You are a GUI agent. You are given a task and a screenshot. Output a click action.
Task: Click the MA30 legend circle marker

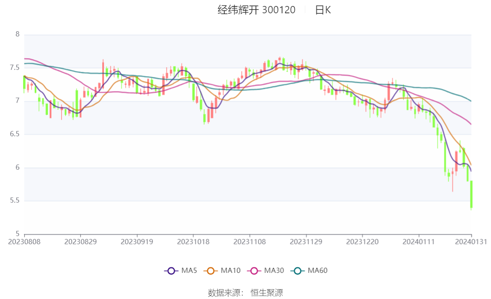coord(254,270)
